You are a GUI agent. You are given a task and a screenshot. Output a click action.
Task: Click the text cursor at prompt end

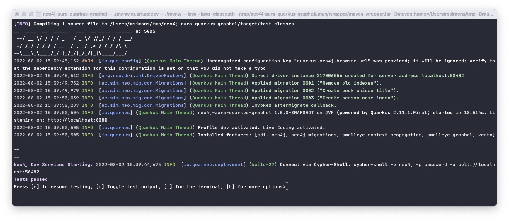[287, 186]
